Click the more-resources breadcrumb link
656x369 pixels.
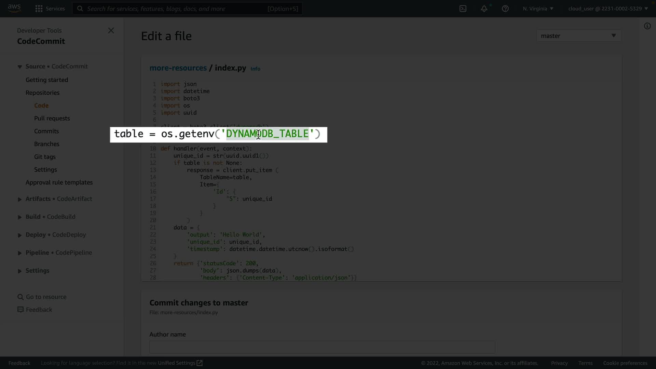click(178, 68)
